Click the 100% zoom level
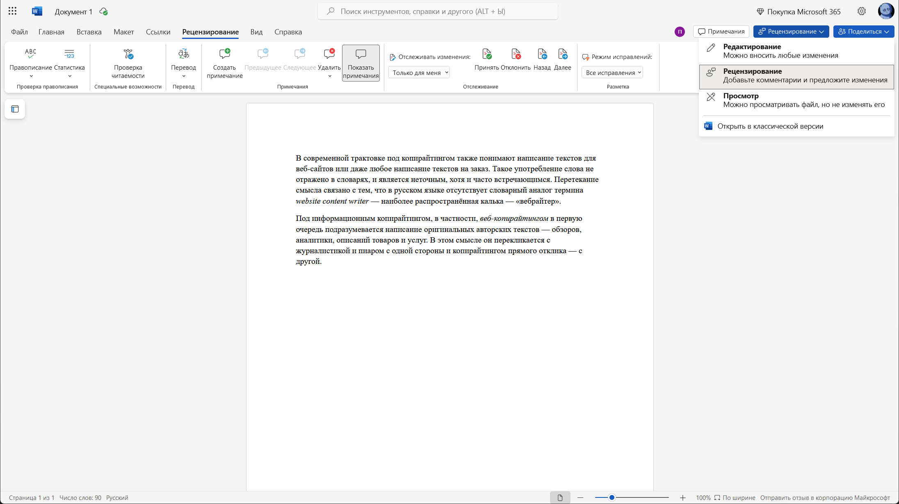 (x=703, y=497)
